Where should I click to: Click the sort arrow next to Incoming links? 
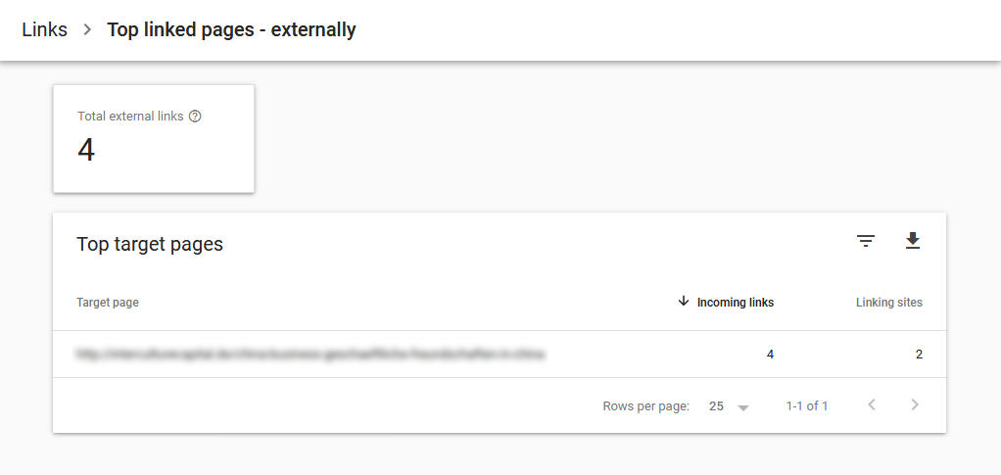click(x=683, y=302)
